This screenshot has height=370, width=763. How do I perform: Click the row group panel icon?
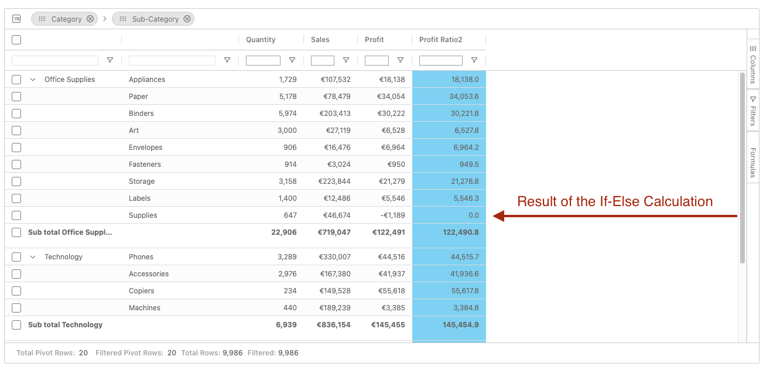(x=16, y=19)
